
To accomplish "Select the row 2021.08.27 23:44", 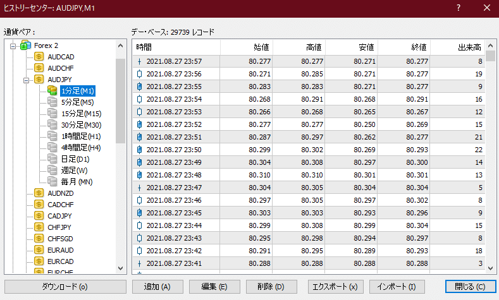I will pos(309,225).
